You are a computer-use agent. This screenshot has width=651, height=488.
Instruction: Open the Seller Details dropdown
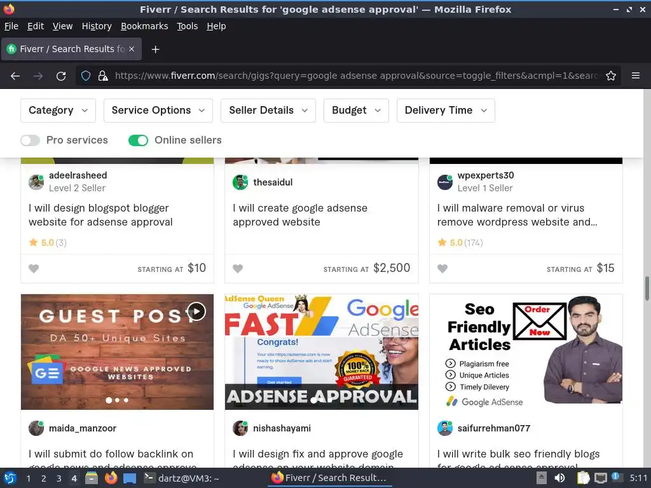(268, 111)
